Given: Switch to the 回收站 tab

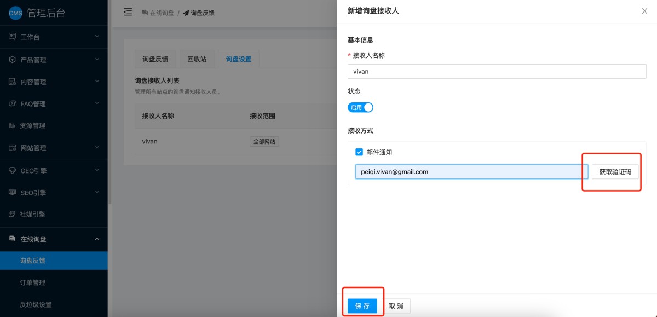Looking at the screenshot, I should pos(197,59).
